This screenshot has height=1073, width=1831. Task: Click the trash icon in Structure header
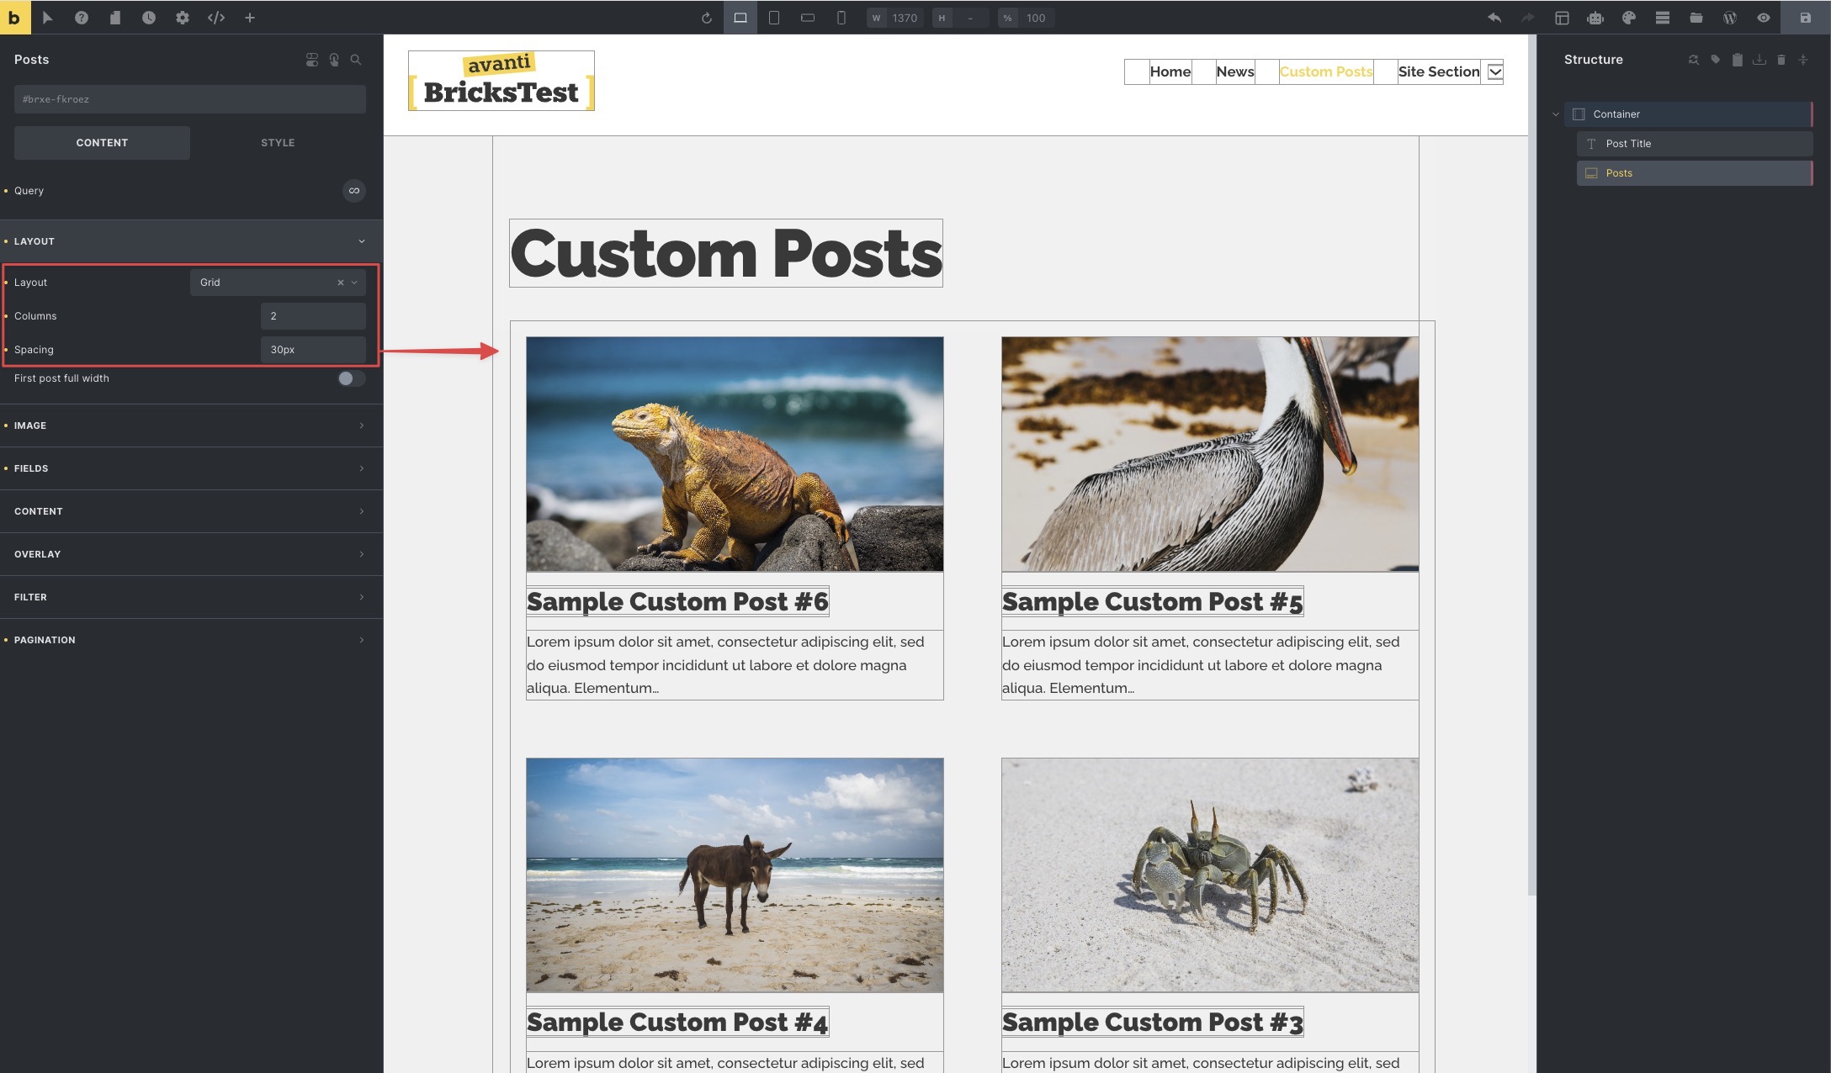pyautogui.click(x=1781, y=60)
